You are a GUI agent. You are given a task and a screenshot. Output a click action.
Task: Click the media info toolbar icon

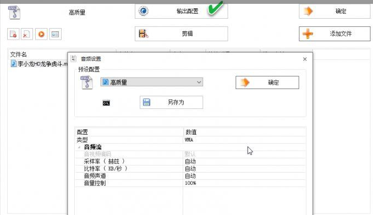tap(55, 34)
